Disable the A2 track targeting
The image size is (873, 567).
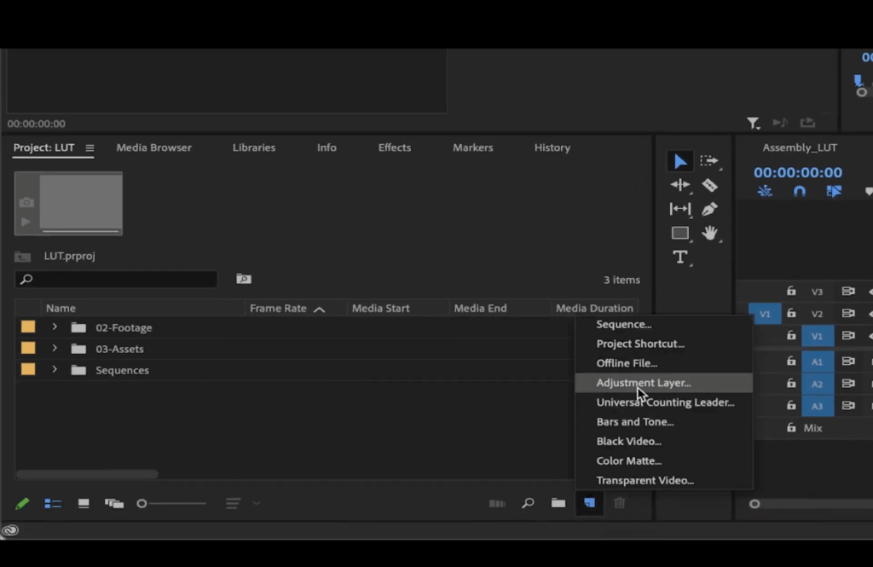pyautogui.click(x=818, y=384)
